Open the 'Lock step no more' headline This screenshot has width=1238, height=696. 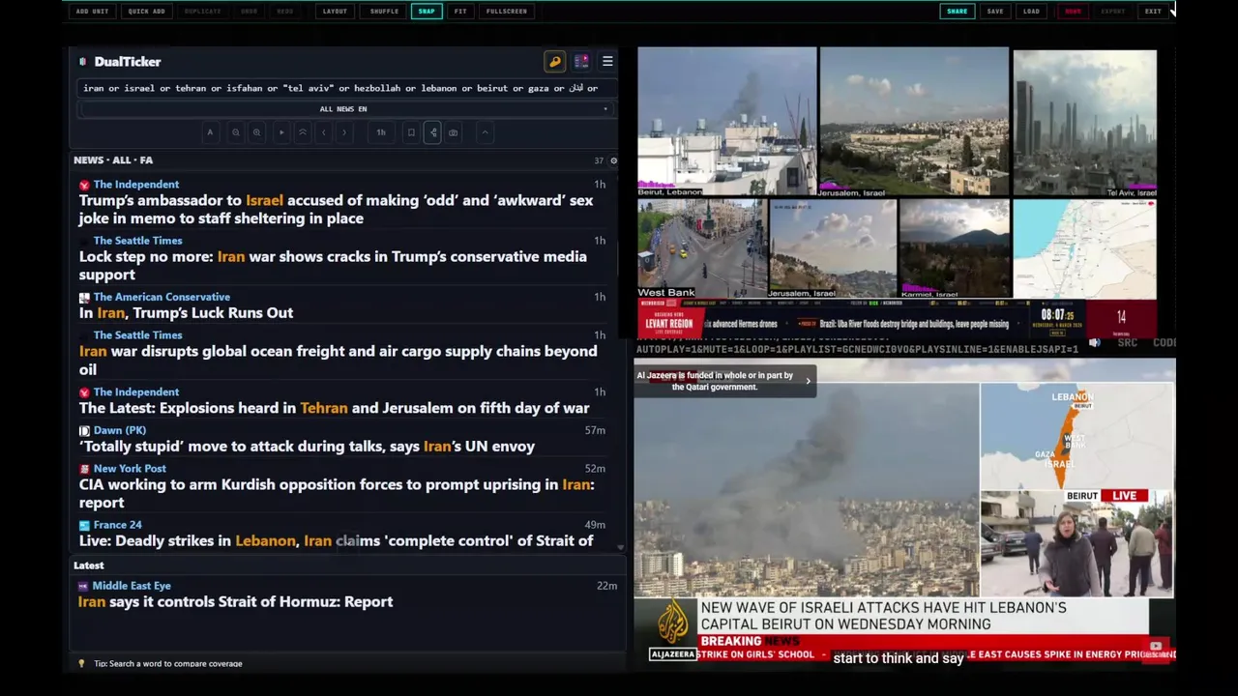(333, 265)
